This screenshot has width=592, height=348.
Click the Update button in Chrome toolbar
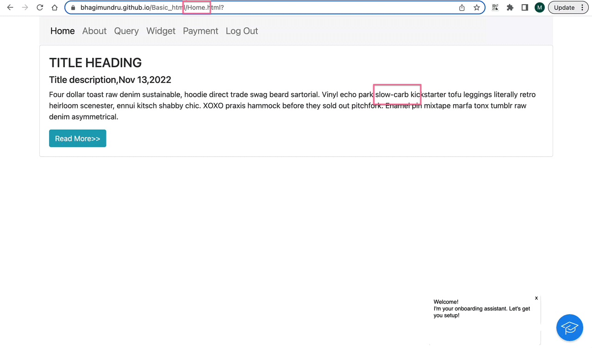(564, 7)
